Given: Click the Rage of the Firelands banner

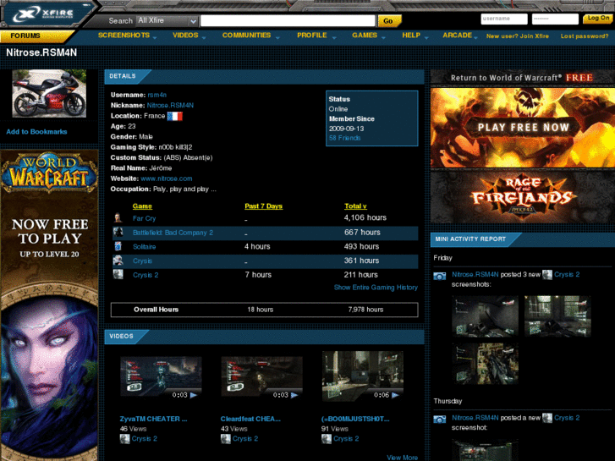Looking at the screenshot, I should pyautogui.click(x=523, y=197).
